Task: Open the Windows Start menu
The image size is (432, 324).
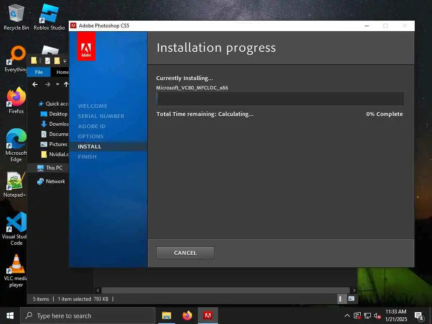Action: click(10, 316)
